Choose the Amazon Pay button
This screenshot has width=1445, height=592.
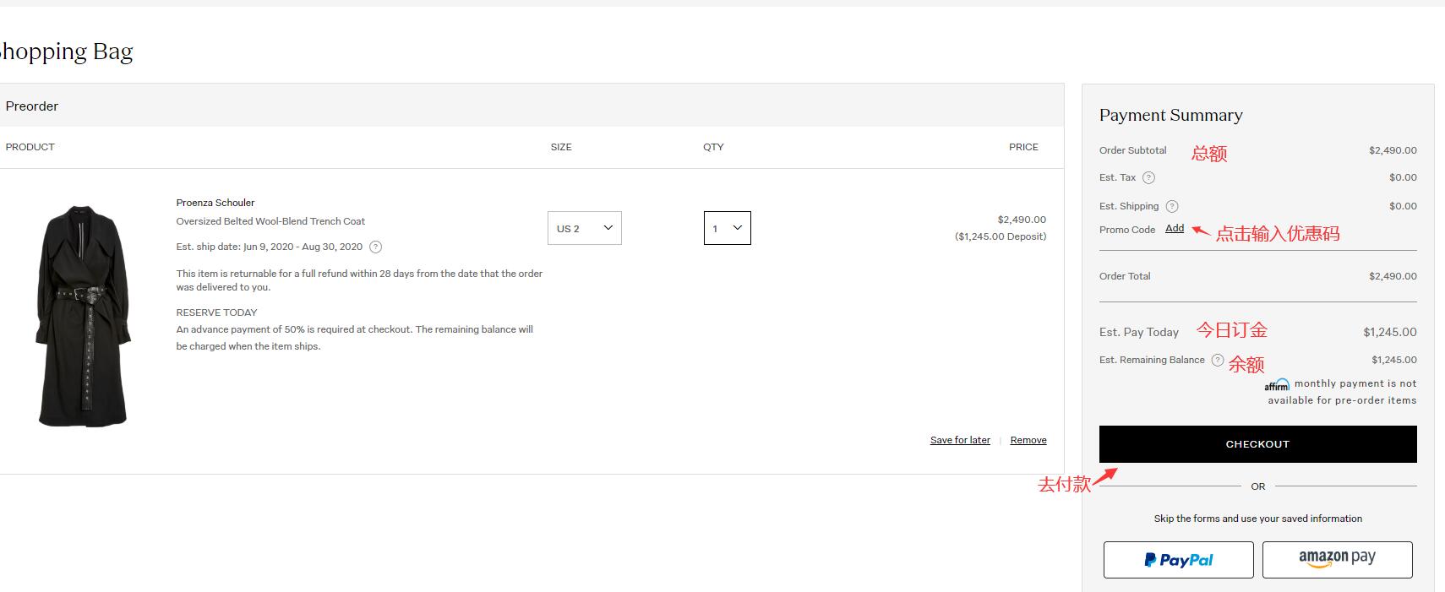pyautogui.click(x=1337, y=560)
